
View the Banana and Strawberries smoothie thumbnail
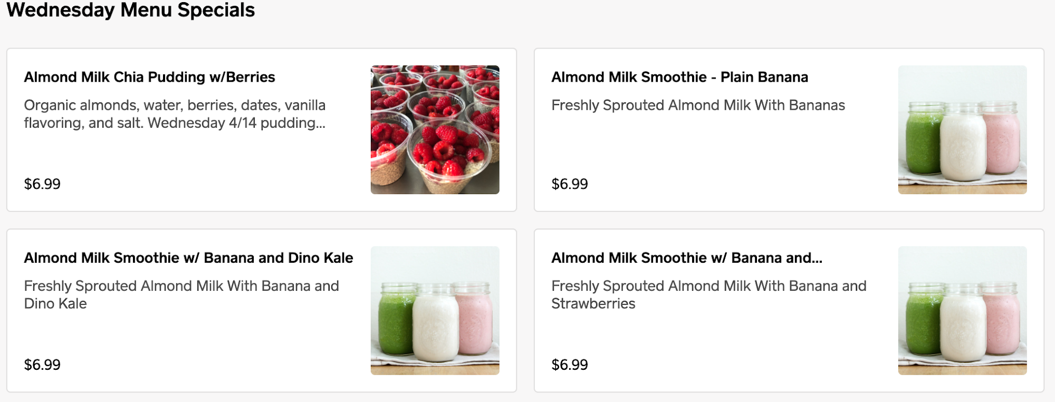pyautogui.click(x=962, y=310)
